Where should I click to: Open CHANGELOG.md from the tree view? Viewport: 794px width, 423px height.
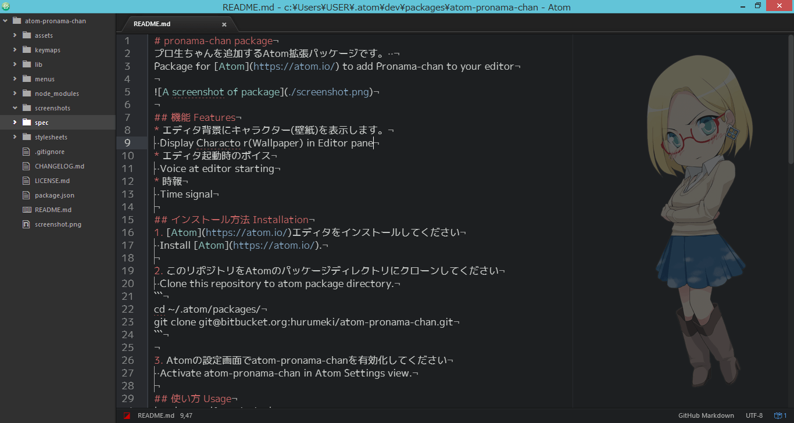tap(59, 166)
